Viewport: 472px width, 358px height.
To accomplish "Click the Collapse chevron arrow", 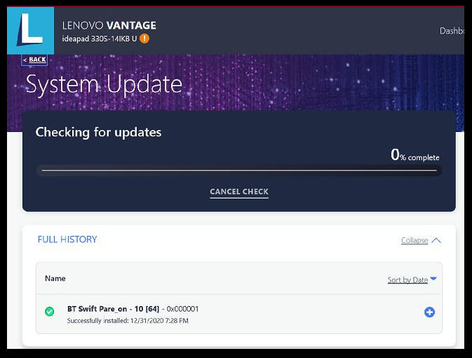I will [x=436, y=240].
